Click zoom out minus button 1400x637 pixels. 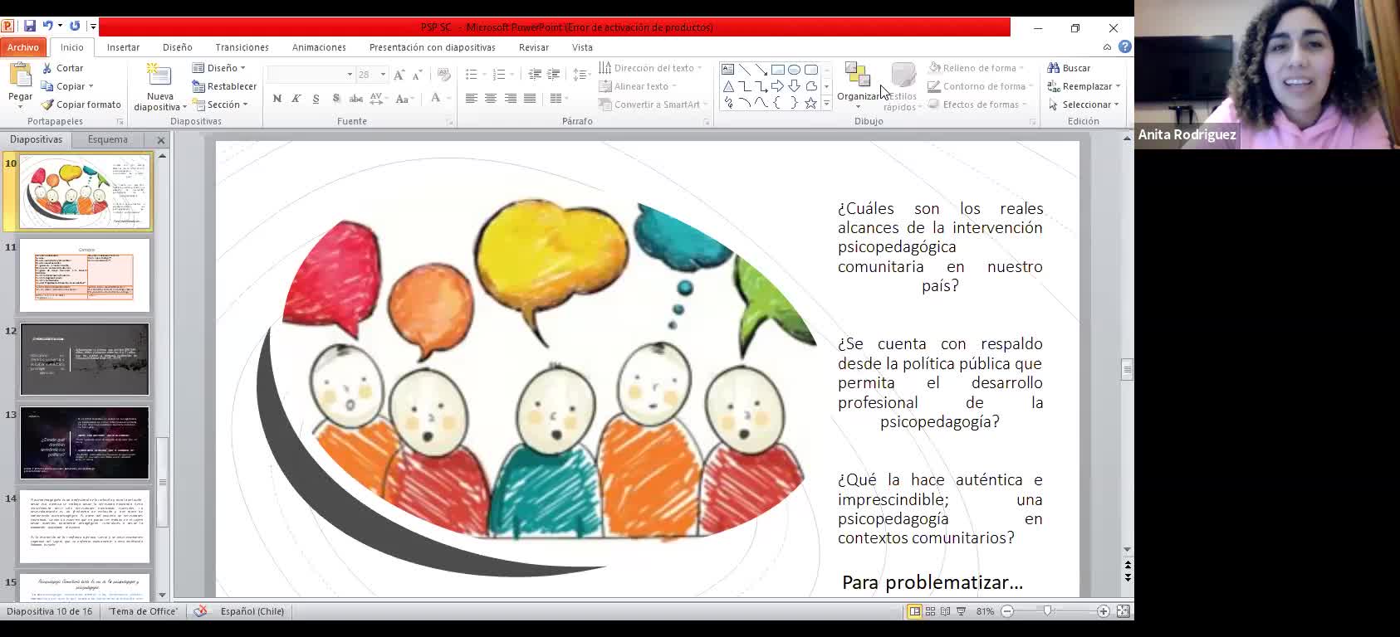1007,611
